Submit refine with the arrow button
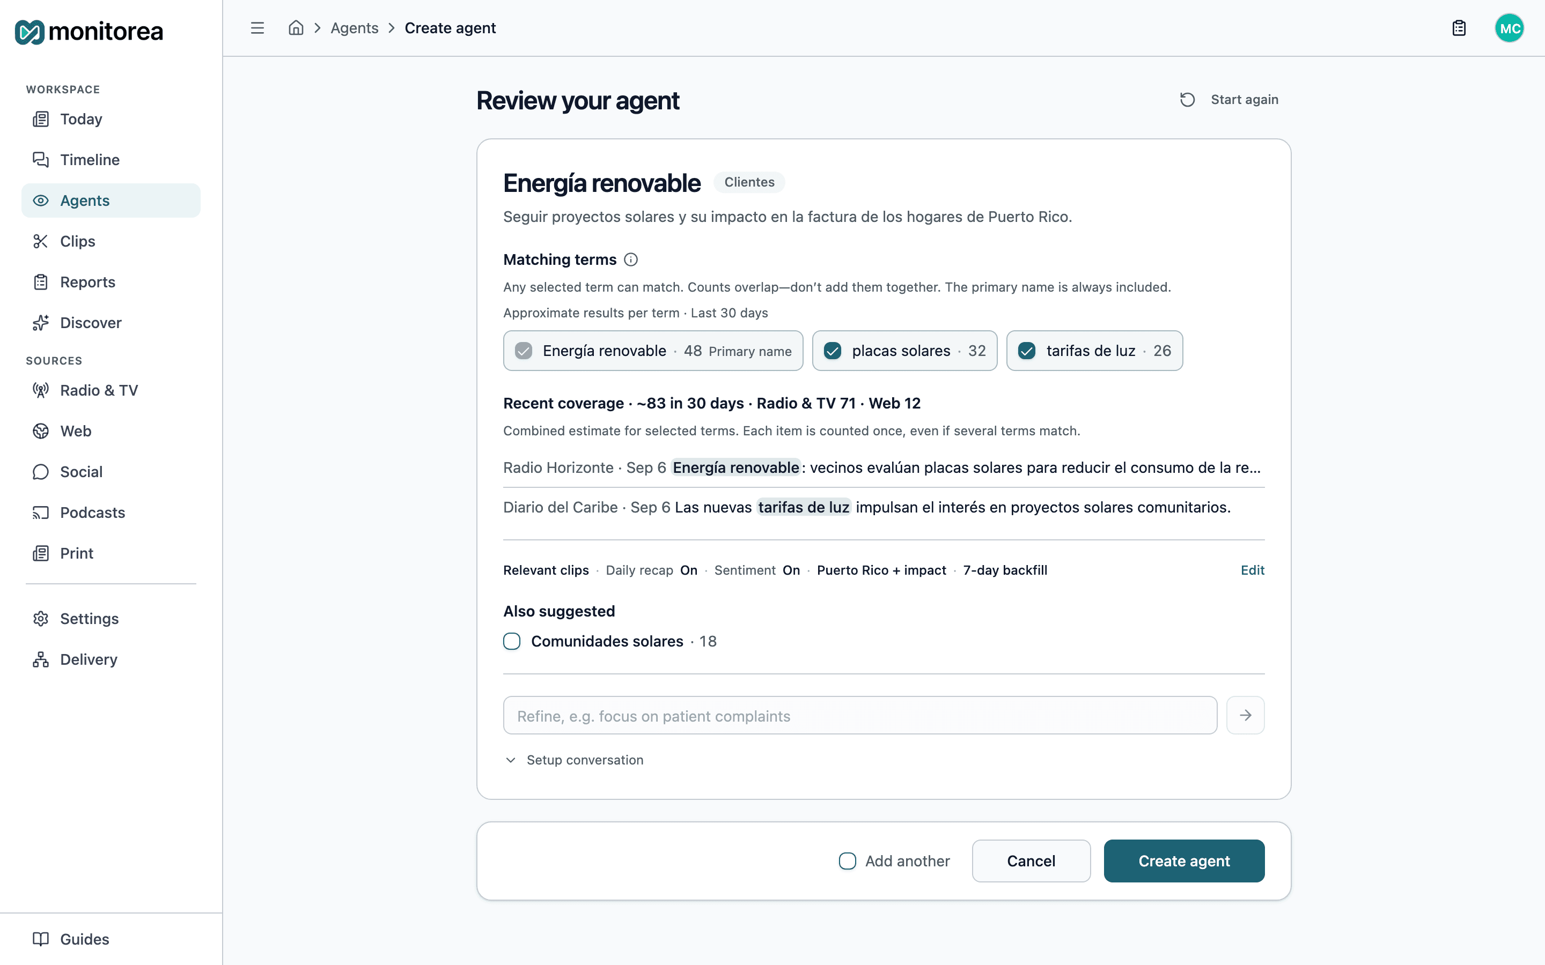This screenshot has height=965, width=1545. (x=1246, y=716)
